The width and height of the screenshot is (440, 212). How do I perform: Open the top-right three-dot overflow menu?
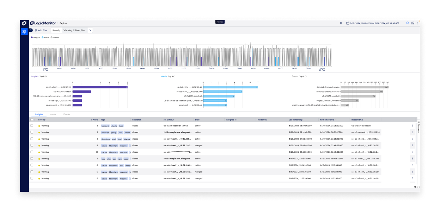tap(418, 23)
